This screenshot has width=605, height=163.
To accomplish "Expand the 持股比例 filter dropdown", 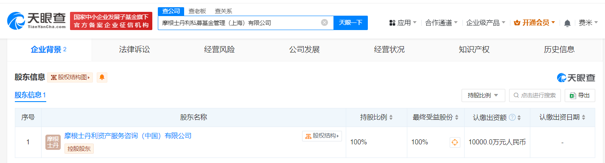I will (483, 95).
